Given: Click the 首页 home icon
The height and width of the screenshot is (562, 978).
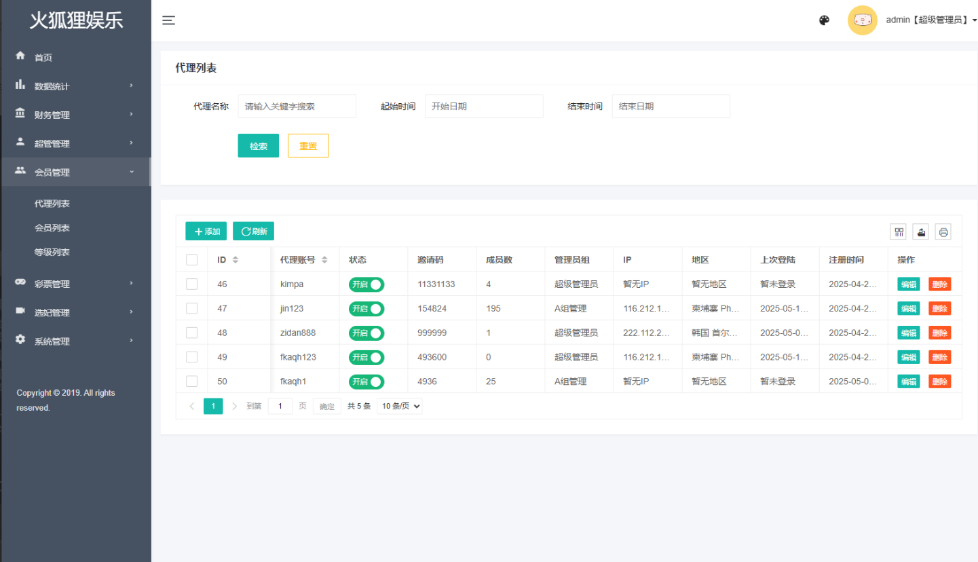Looking at the screenshot, I should [20, 56].
